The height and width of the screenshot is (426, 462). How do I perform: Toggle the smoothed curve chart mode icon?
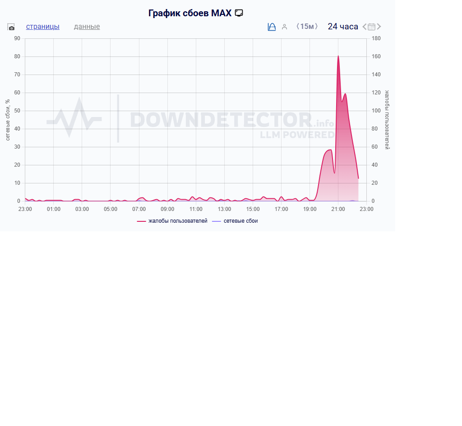pos(272,27)
